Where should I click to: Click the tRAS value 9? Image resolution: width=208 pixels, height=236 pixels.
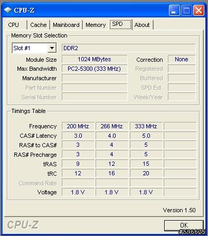[78, 164]
